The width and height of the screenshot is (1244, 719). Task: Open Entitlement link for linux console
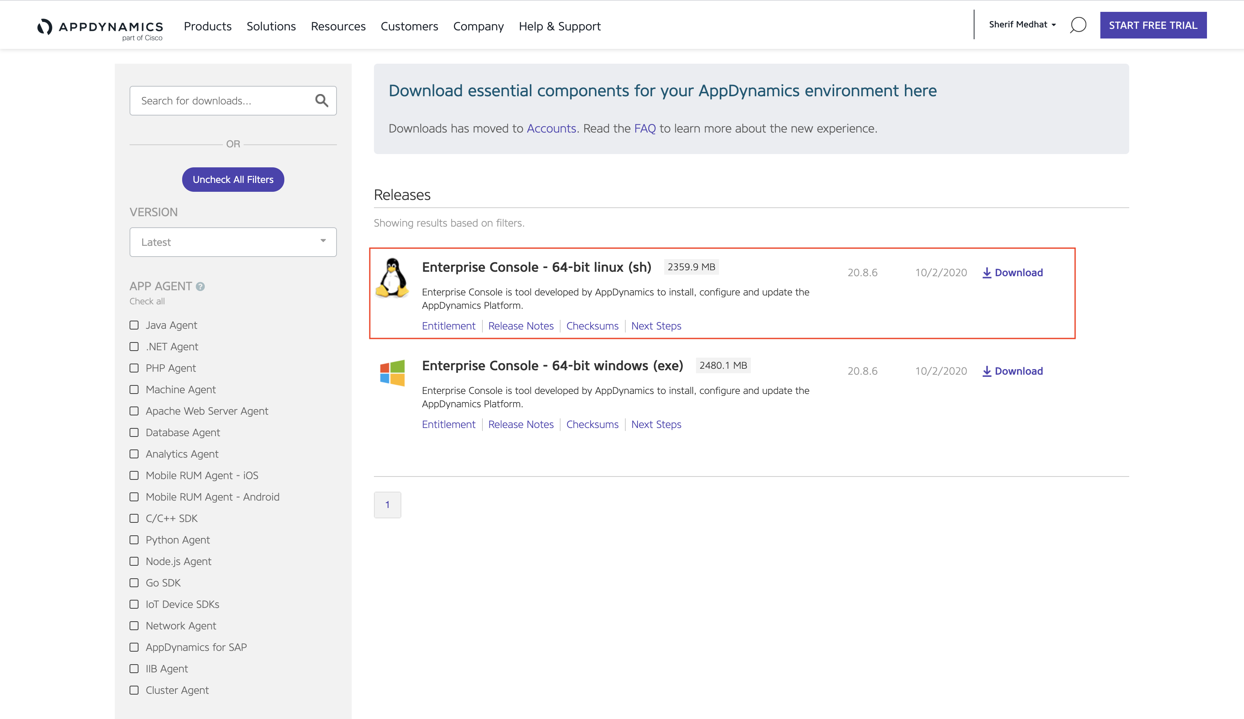(448, 326)
